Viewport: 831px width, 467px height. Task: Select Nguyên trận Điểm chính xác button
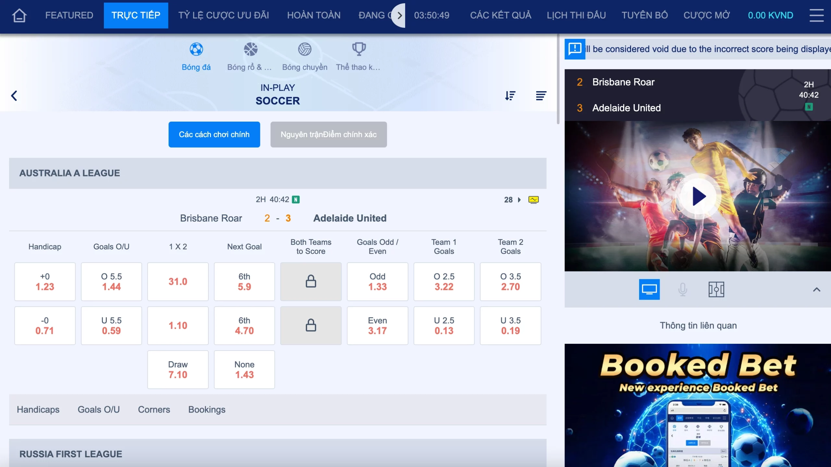click(x=329, y=135)
